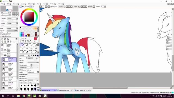Select the Deselect pen tool
This screenshot has width=174, height=98.
[x=35, y=48]
